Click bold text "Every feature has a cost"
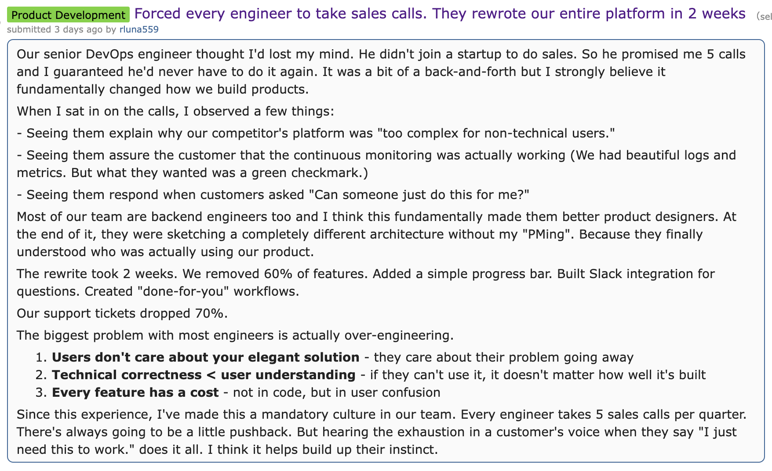The height and width of the screenshot is (471, 772). tap(135, 392)
